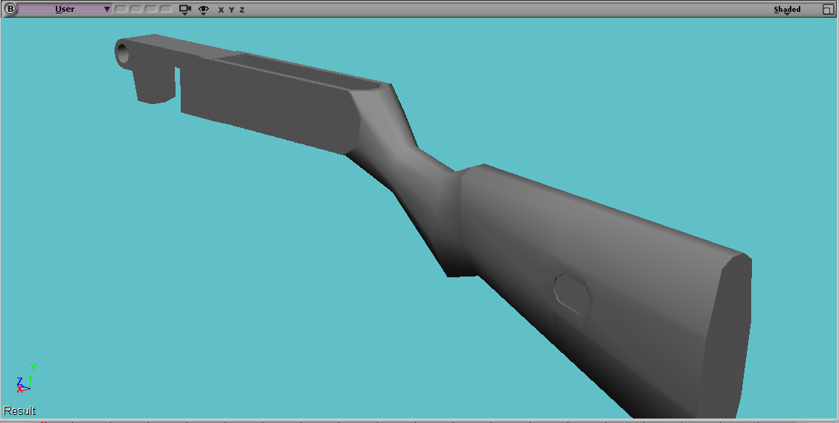This screenshot has width=839, height=423.
Task: Toggle the Z axis view button
Action: click(242, 10)
